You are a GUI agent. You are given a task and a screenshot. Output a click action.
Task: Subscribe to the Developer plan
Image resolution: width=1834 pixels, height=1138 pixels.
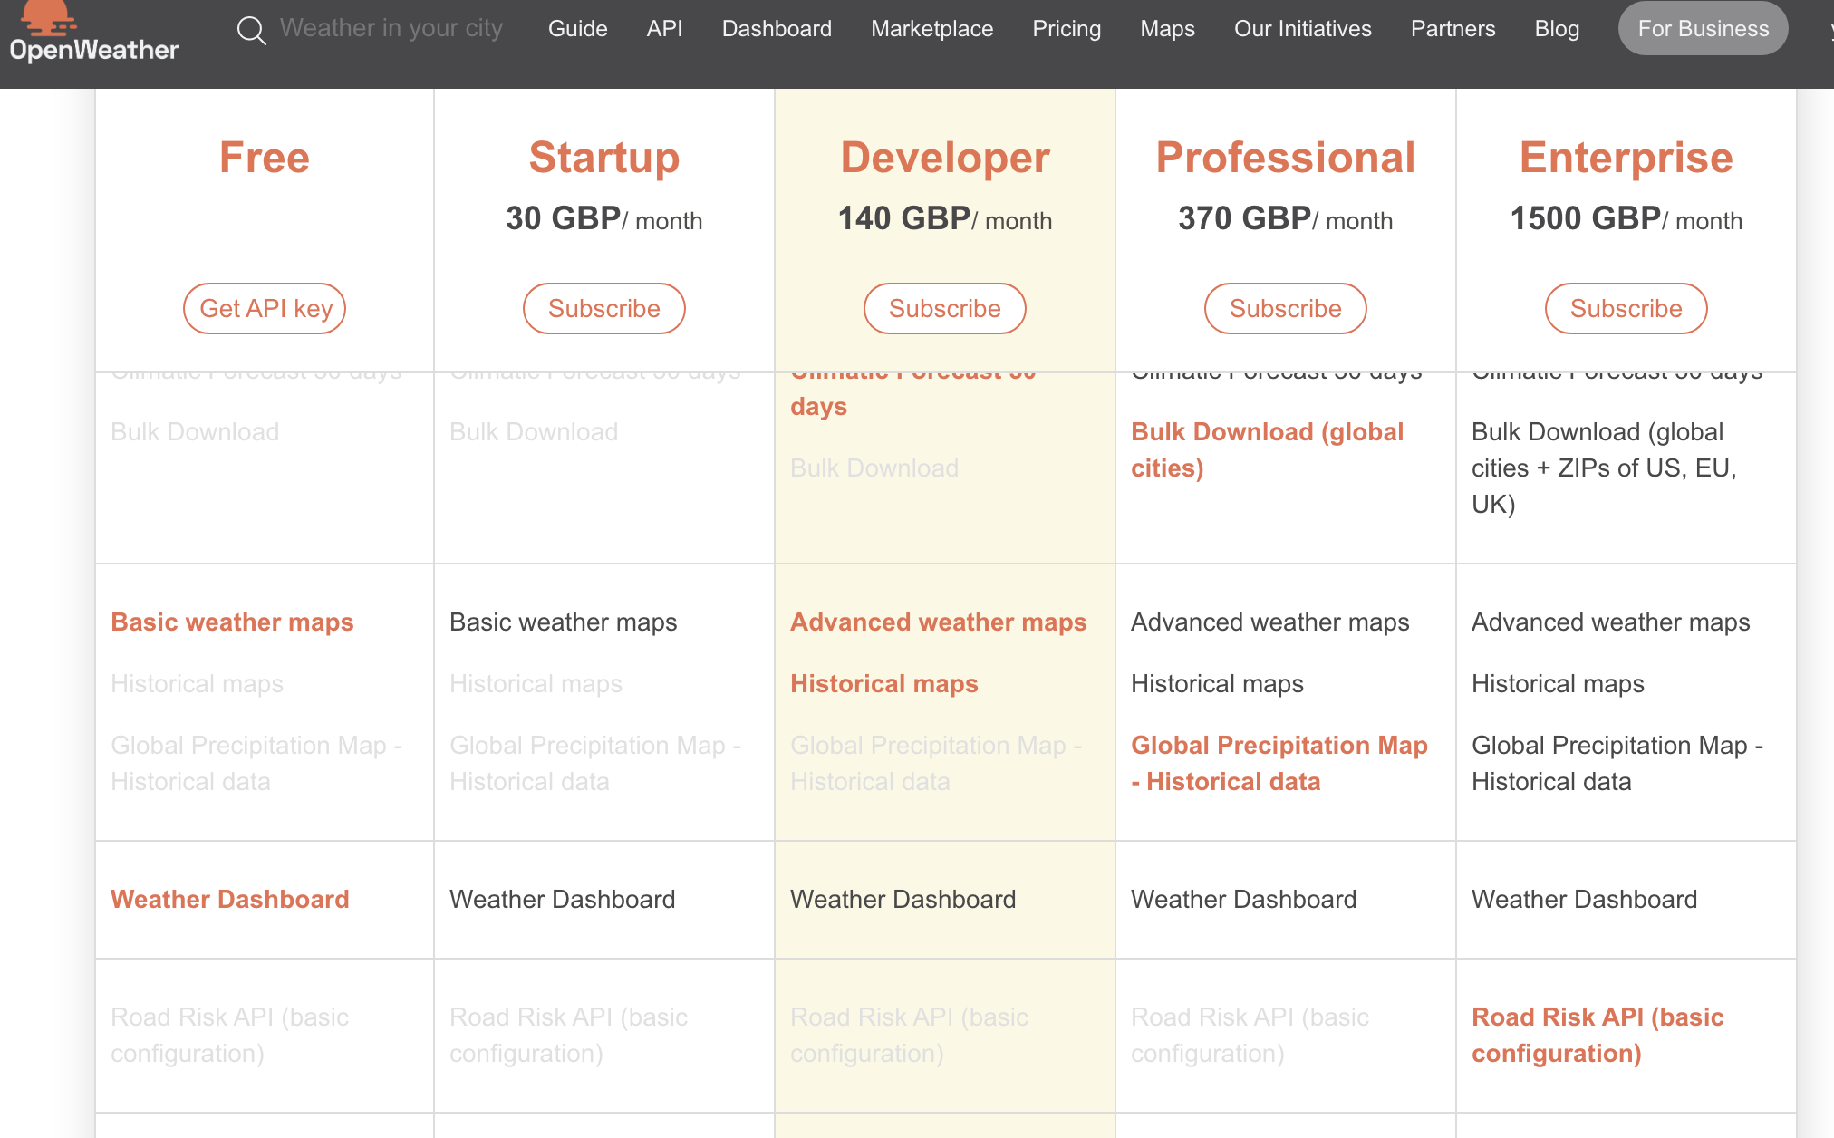(944, 309)
